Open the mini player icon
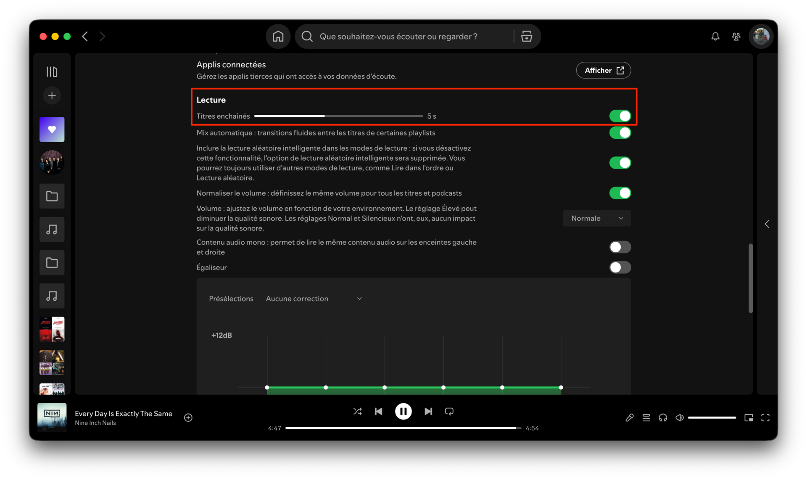The width and height of the screenshot is (807, 479). [x=749, y=418]
